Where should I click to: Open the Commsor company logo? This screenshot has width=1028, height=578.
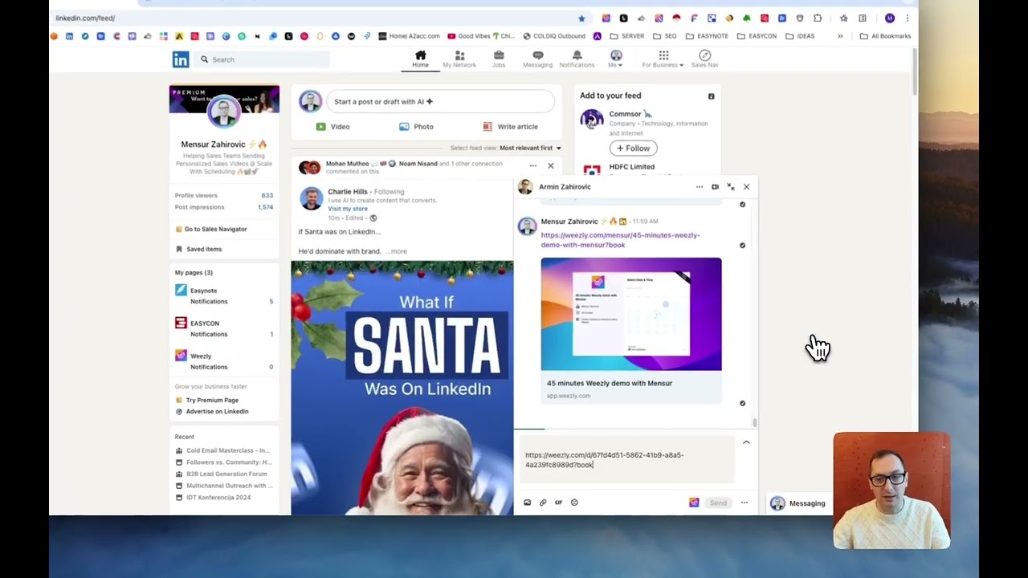pyautogui.click(x=592, y=120)
